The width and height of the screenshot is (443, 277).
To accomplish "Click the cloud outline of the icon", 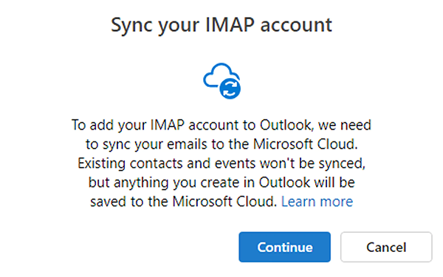I will 218,74.
